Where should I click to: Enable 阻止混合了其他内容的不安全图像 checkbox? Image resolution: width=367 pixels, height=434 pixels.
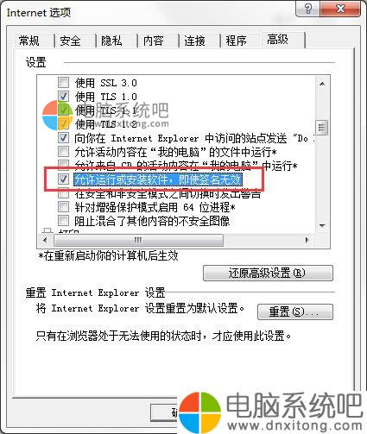click(x=63, y=221)
